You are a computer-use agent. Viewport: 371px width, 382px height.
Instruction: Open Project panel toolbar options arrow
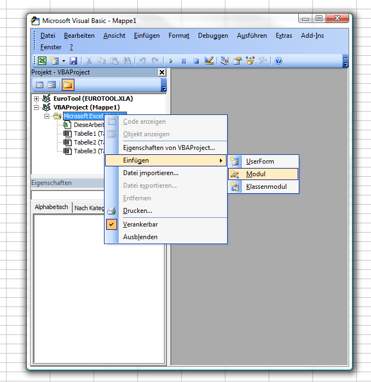pyautogui.click(x=164, y=85)
